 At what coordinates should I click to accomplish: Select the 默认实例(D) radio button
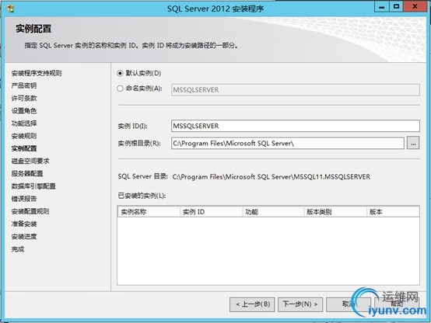[120, 73]
